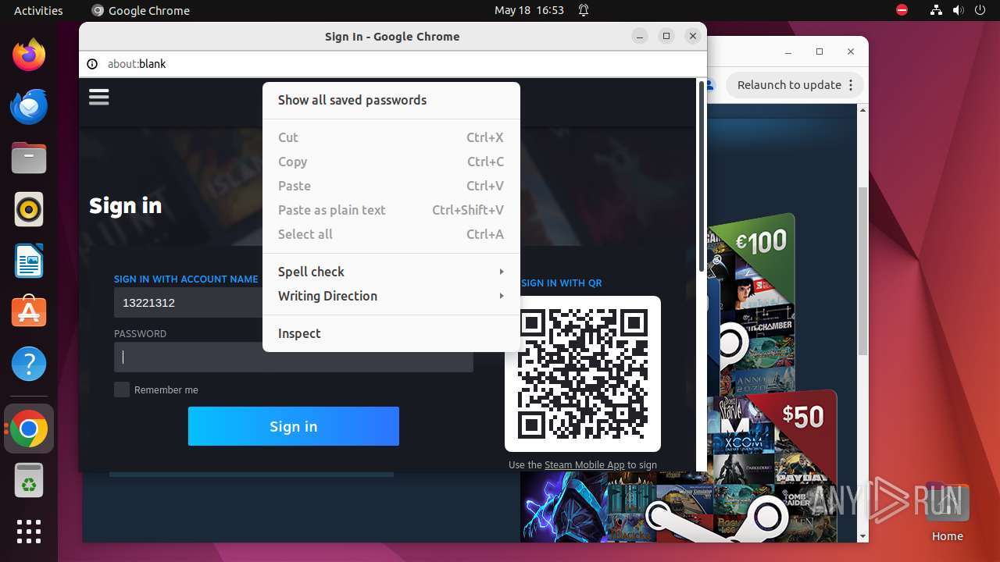Image resolution: width=1000 pixels, height=562 pixels.
Task: Expand the Writing Direction submenu
Action: (391, 296)
